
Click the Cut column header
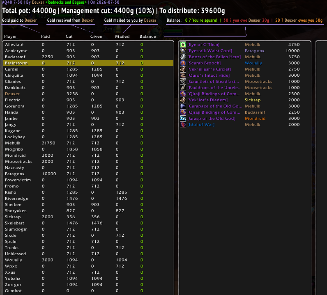(69, 36)
